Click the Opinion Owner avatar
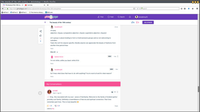200x112 pixels. click(52, 57)
